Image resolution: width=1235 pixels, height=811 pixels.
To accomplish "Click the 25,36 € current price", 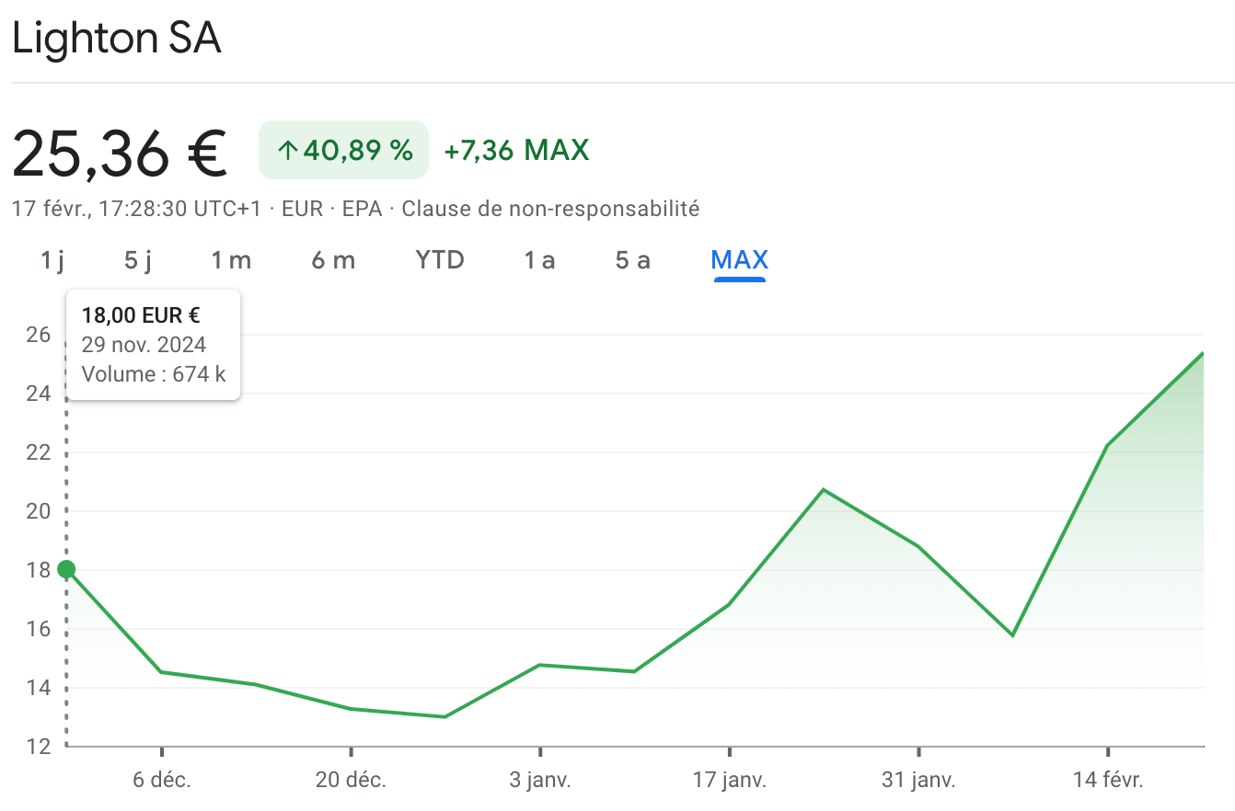I will pos(120,152).
